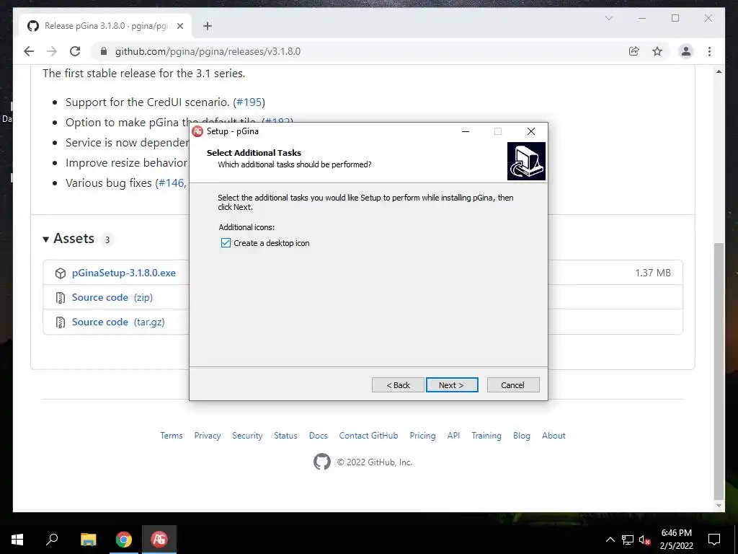Viewport: 738px width, 554px height.
Task: Show hidden system tray icons
Action: pos(610,540)
